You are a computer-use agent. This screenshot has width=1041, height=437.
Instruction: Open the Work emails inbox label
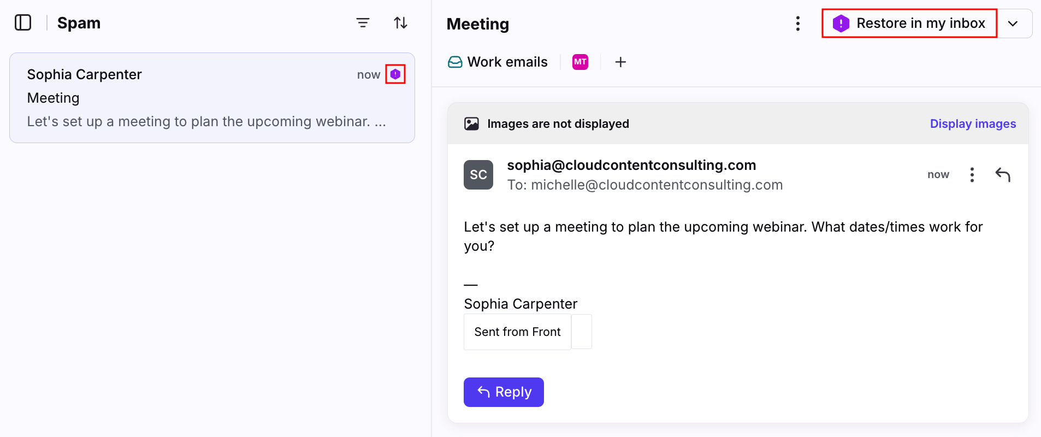[498, 62]
